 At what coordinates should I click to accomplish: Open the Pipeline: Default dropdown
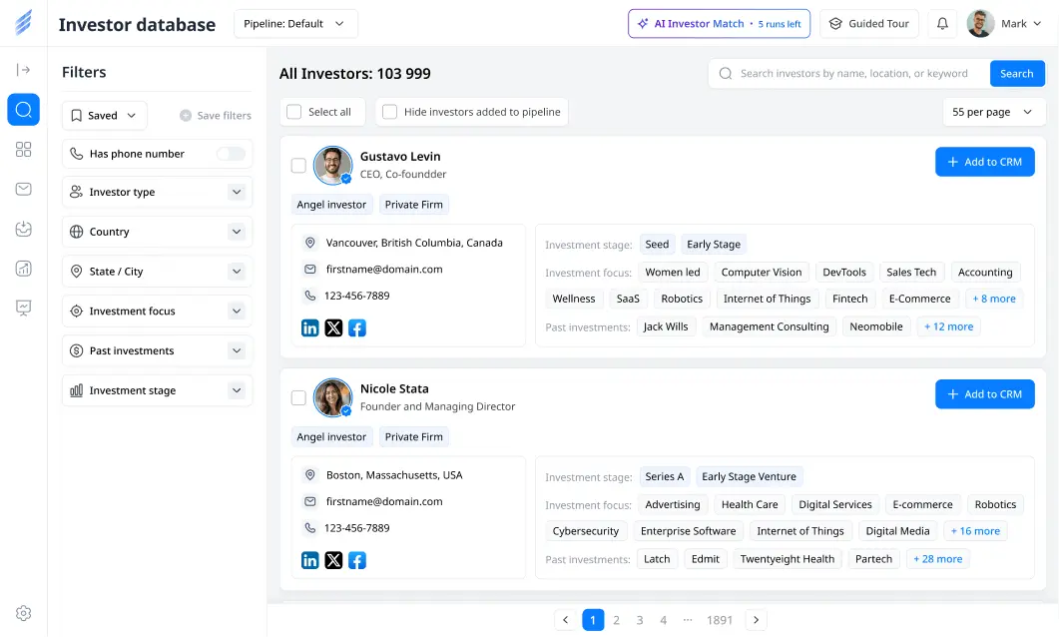295,24
